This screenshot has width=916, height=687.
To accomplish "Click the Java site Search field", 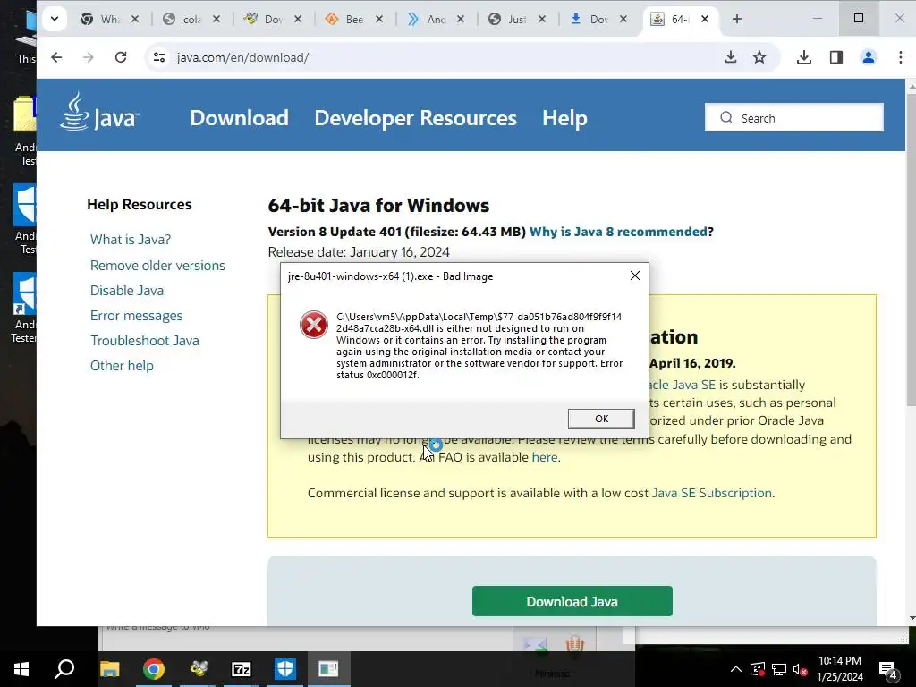I will 794,117.
